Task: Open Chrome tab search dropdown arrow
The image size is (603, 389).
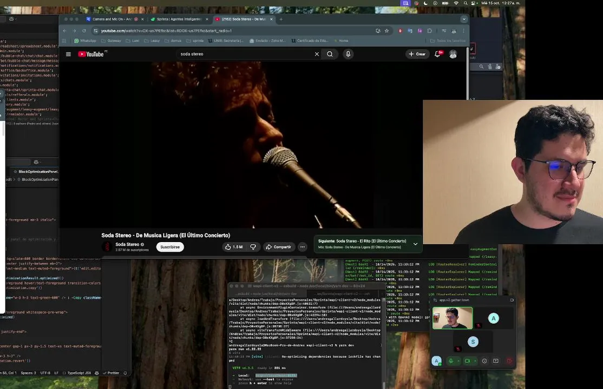Action: pos(464,19)
